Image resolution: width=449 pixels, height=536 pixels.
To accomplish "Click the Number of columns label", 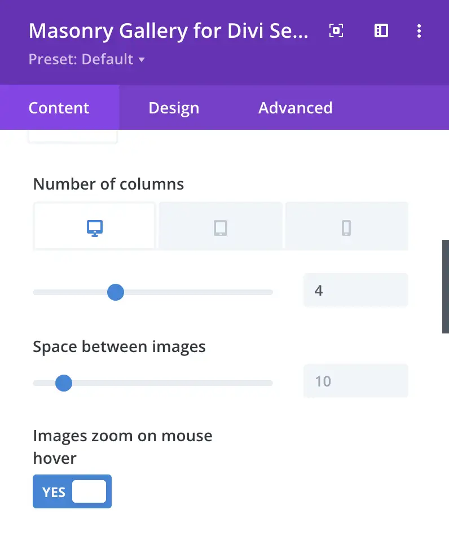I will (x=108, y=184).
